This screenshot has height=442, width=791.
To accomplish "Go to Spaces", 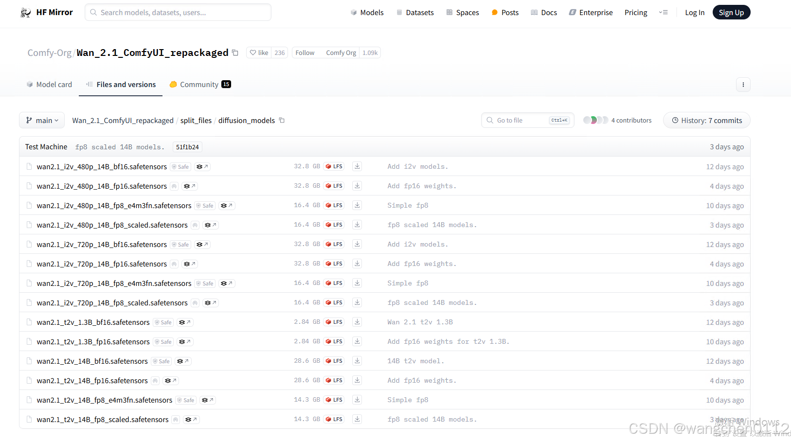I will click(x=463, y=13).
